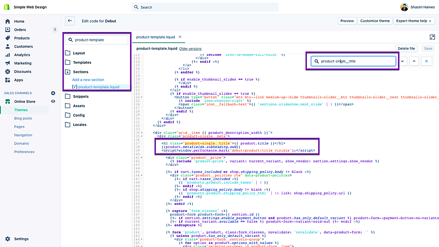This screenshot has height=247, width=439.
Task: Toggle fullscreen editor icon
Action: [x=432, y=37]
